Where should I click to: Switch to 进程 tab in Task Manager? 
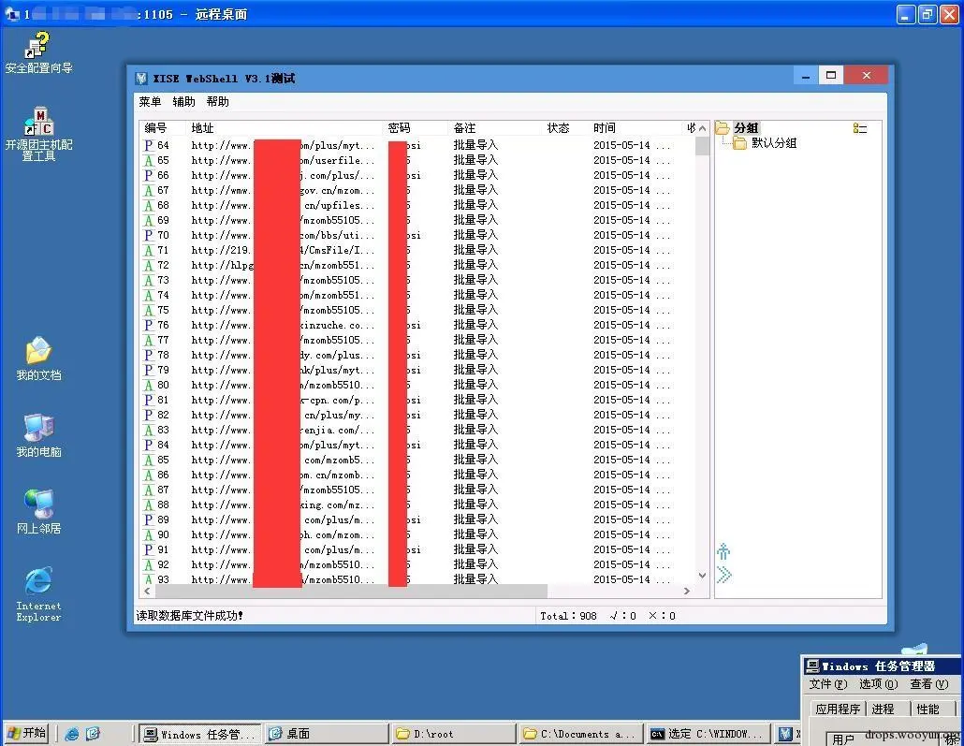[x=883, y=709]
